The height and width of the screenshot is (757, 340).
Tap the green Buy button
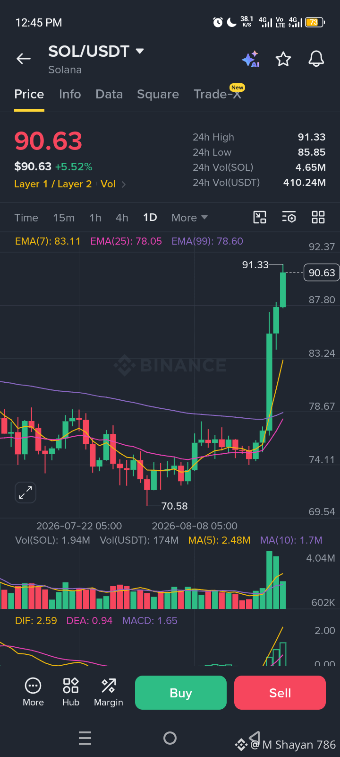pos(181,693)
